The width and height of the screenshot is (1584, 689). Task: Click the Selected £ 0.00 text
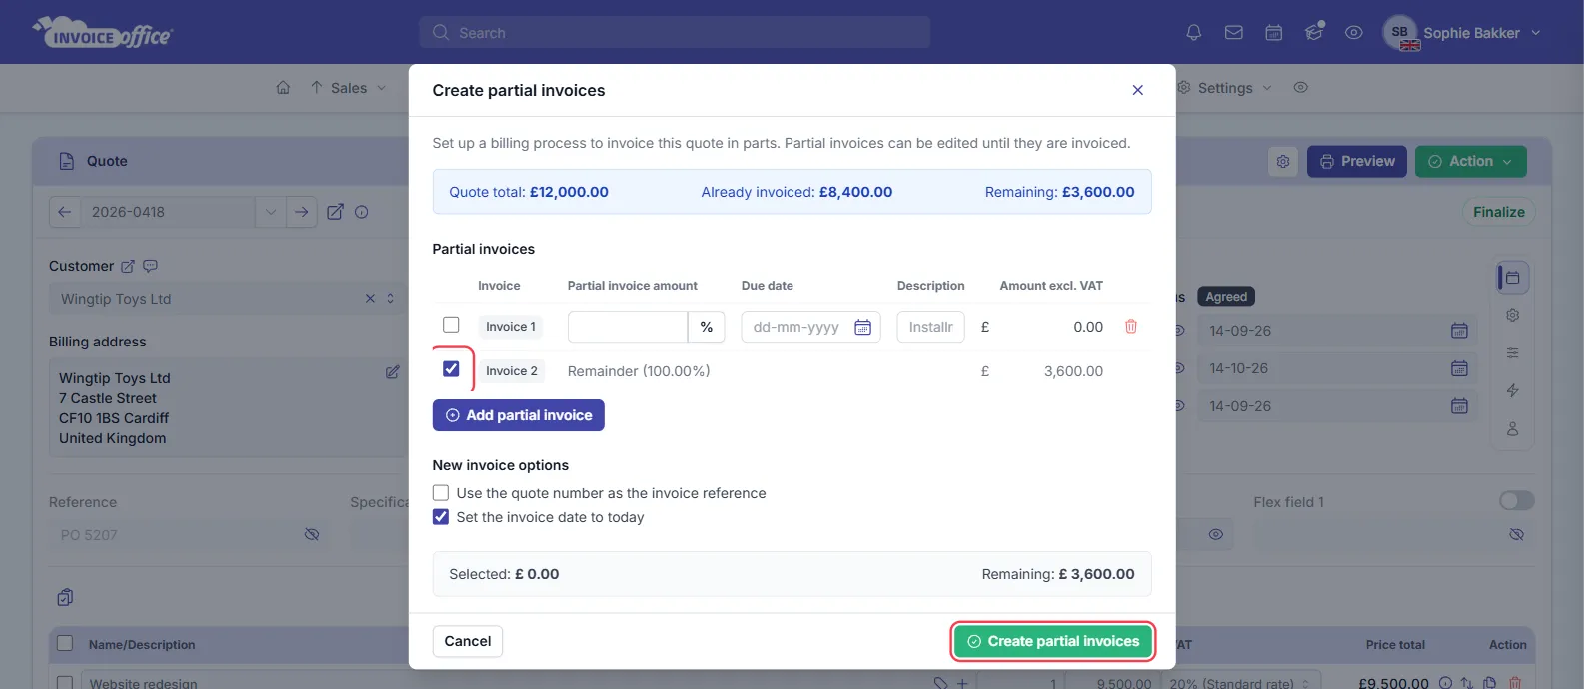504,574
